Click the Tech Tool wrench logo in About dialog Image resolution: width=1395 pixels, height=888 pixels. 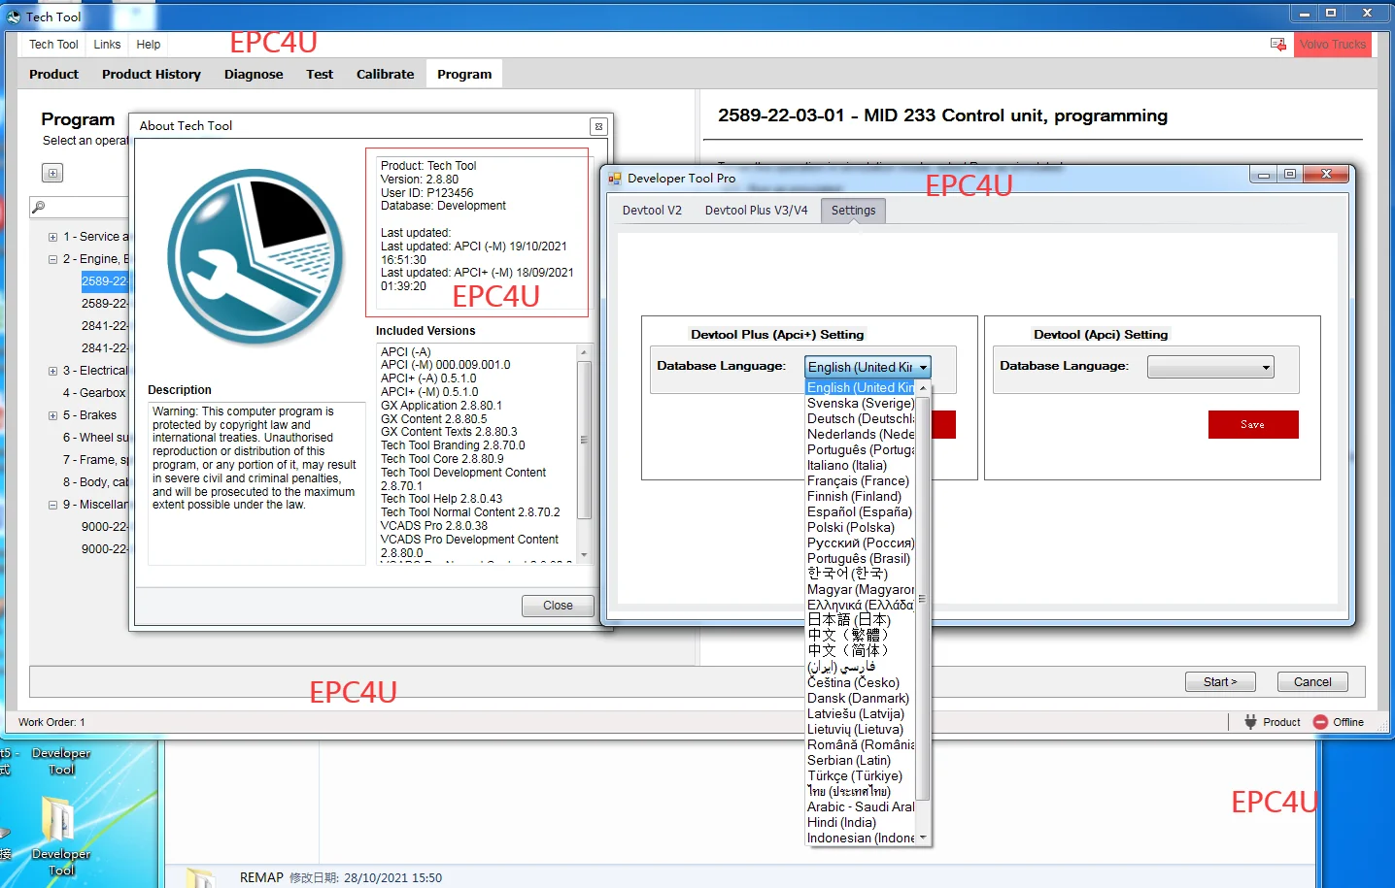[x=255, y=257]
